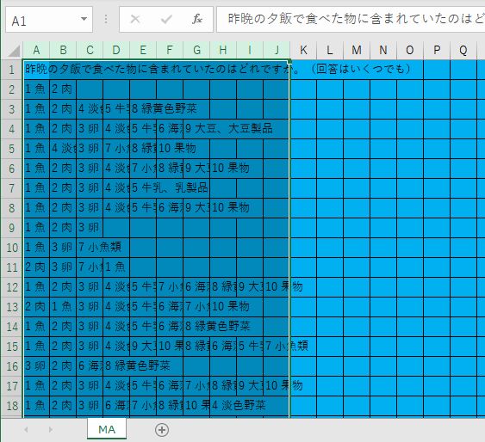Select column E header
Viewport: 485px width, 442px height.
(143, 50)
